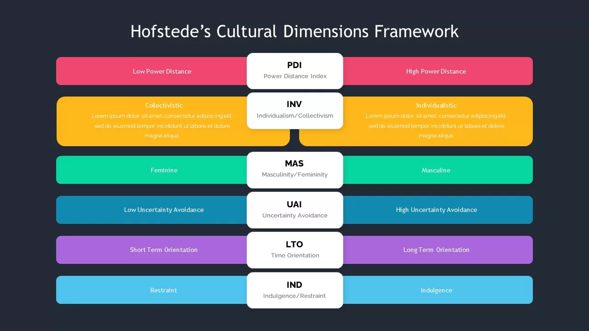The image size is (589, 331).
Task: Select the Power Distance Index subtitle
Action: coord(295,76)
